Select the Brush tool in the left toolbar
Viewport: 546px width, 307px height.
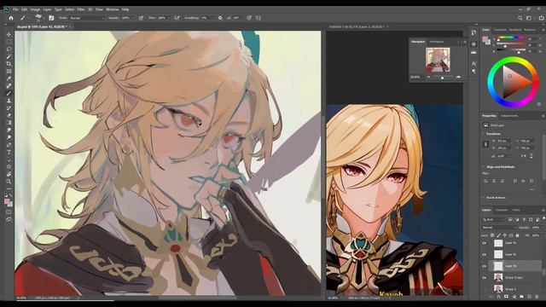click(9, 93)
